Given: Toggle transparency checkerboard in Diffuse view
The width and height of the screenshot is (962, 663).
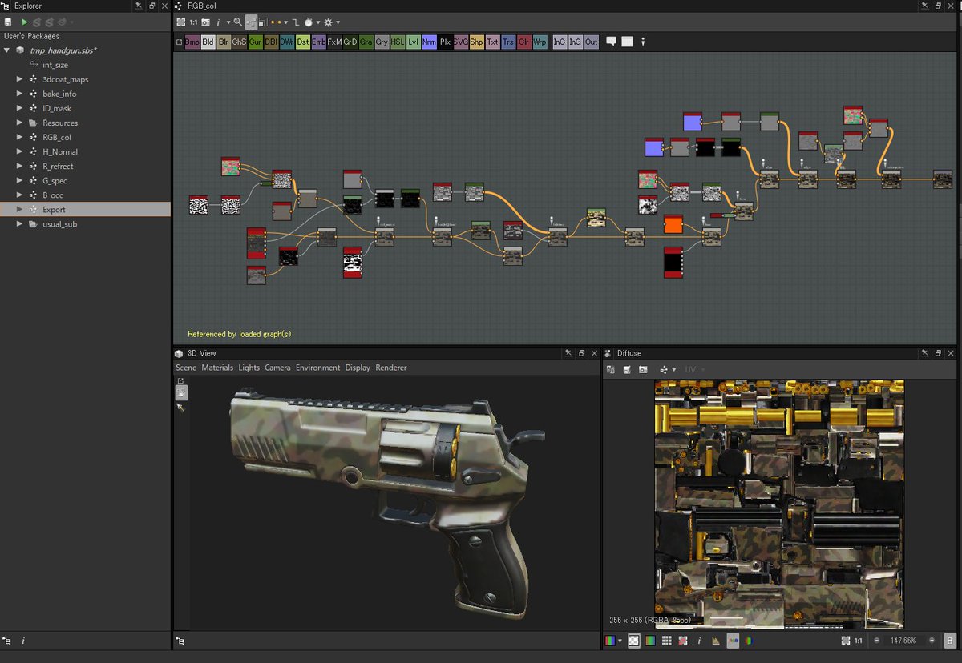Looking at the screenshot, I should pyautogui.click(x=633, y=641).
